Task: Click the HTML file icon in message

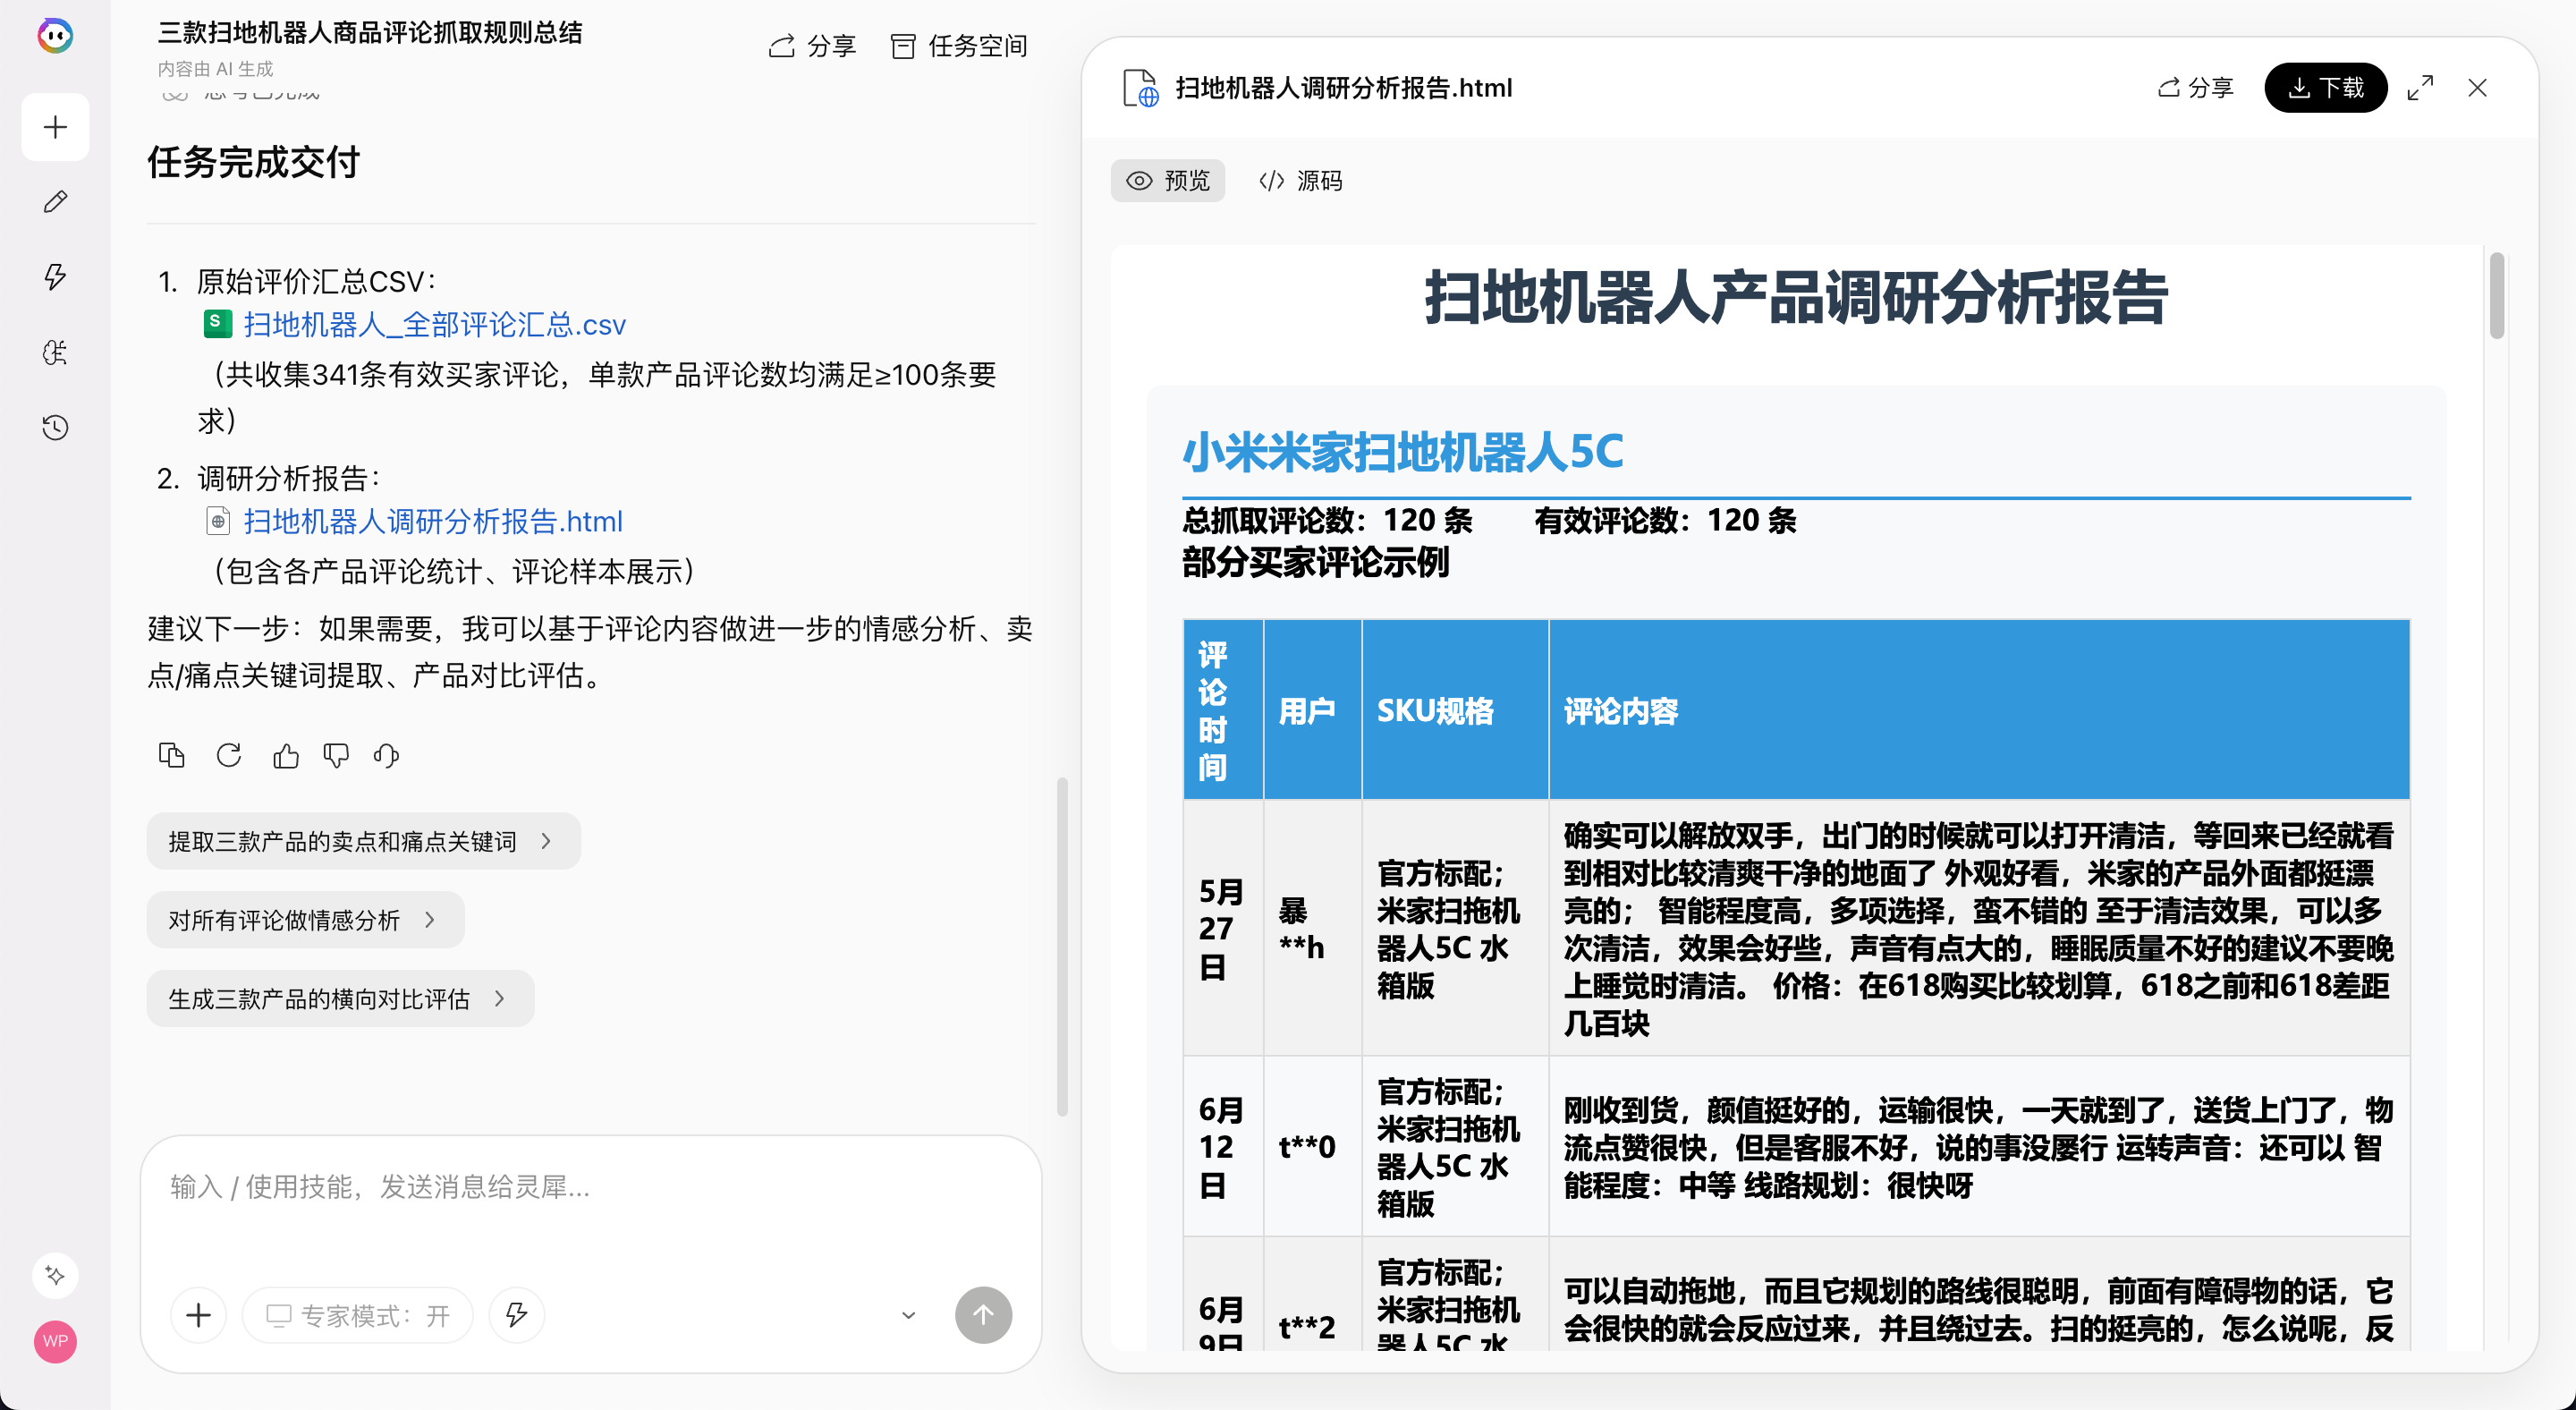Action: click(217, 521)
